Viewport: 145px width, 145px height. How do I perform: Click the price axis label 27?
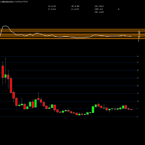(138, 78)
